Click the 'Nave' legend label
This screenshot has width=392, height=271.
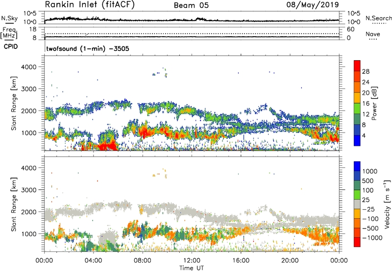[373, 34]
